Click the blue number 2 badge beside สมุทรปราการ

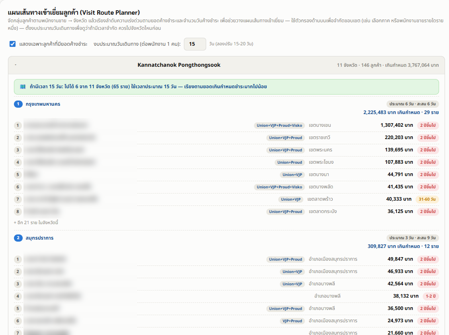click(x=18, y=238)
